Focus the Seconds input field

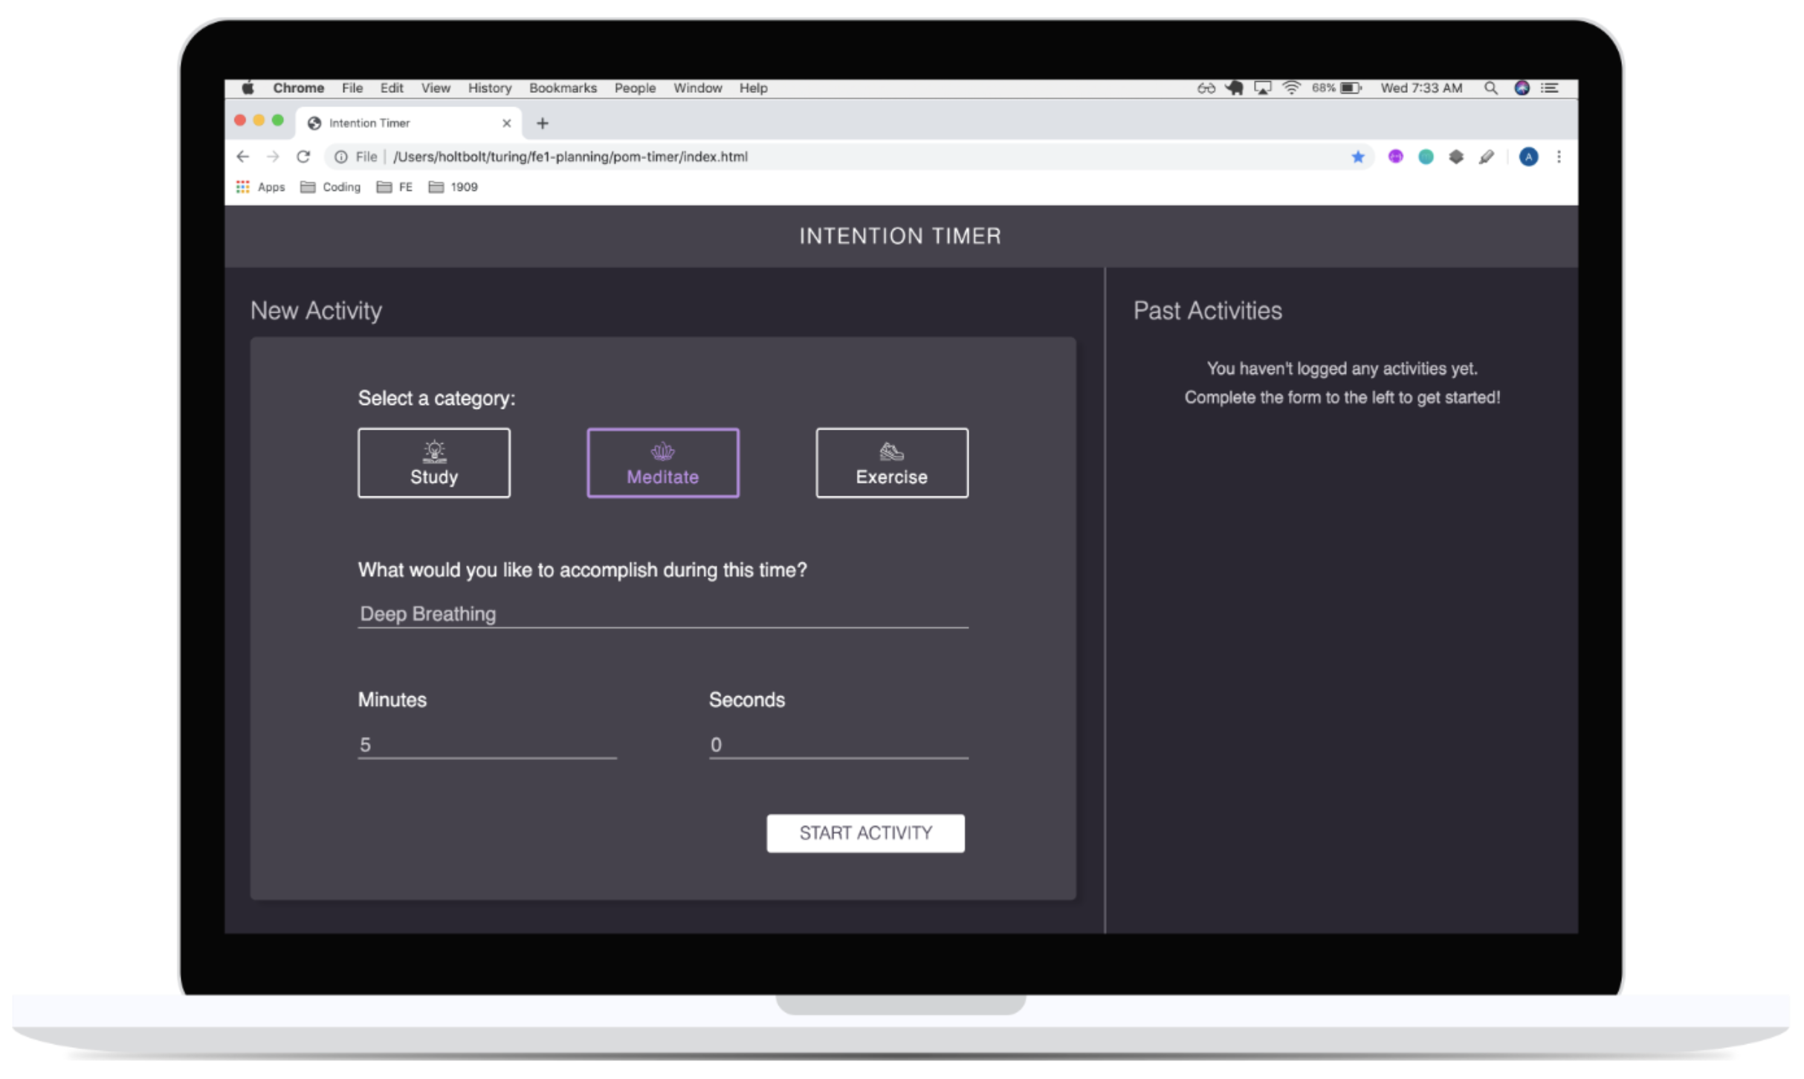pyautogui.click(x=838, y=745)
